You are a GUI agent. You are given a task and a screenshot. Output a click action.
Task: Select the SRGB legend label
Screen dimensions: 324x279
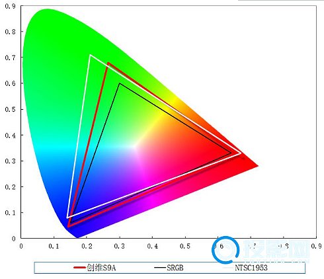pos(175,268)
